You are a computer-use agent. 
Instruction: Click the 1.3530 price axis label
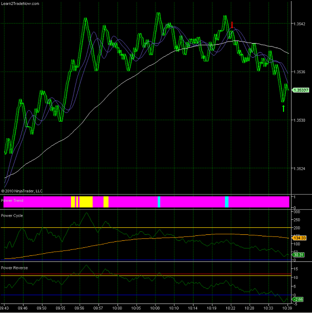[x=299, y=120]
